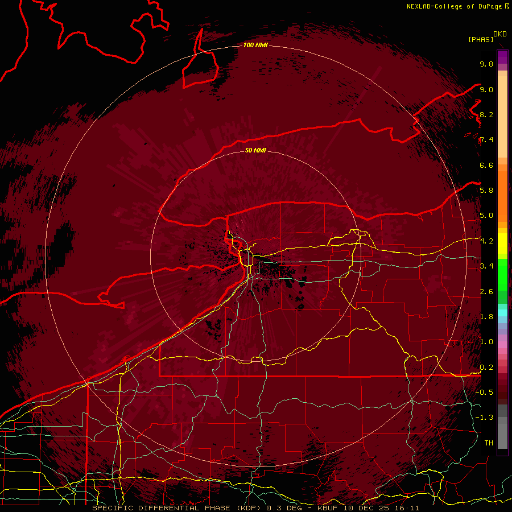The width and height of the screenshot is (512, 512).
Task: Click the 6.6 value on the scale
Action: (486, 165)
